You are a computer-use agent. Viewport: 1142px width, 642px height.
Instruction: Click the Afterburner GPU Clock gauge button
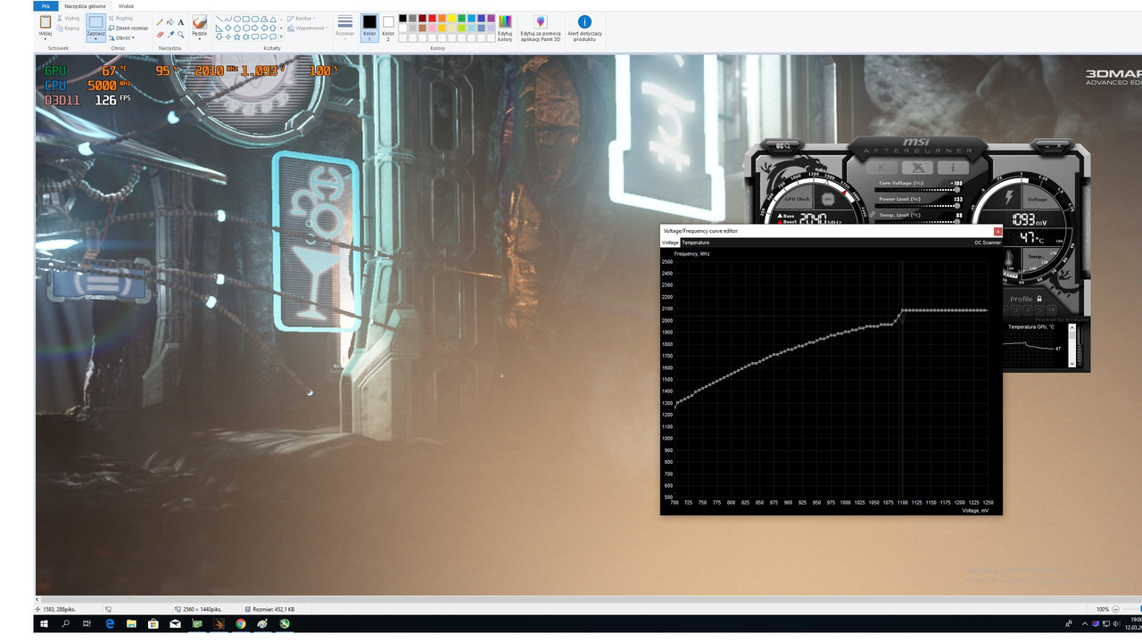pos(797,199)
